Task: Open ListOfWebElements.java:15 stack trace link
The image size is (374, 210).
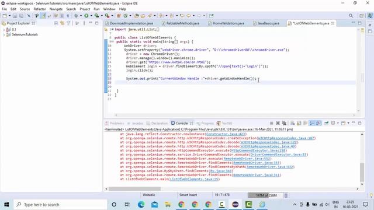Action: (194, 179)
